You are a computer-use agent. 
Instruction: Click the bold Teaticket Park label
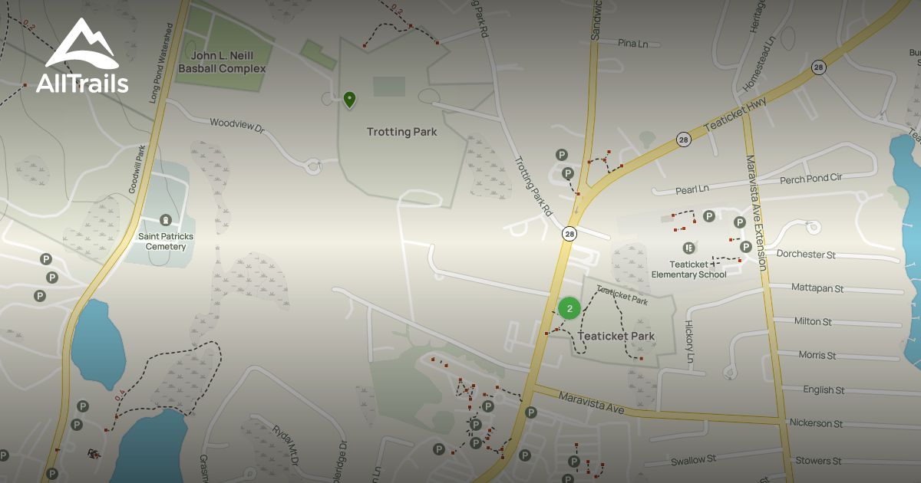(x=616, y=336)
